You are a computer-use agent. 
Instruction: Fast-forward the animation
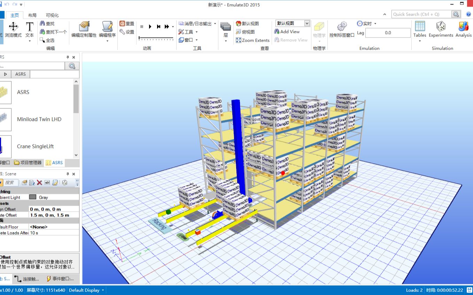[x=167, y=27]
